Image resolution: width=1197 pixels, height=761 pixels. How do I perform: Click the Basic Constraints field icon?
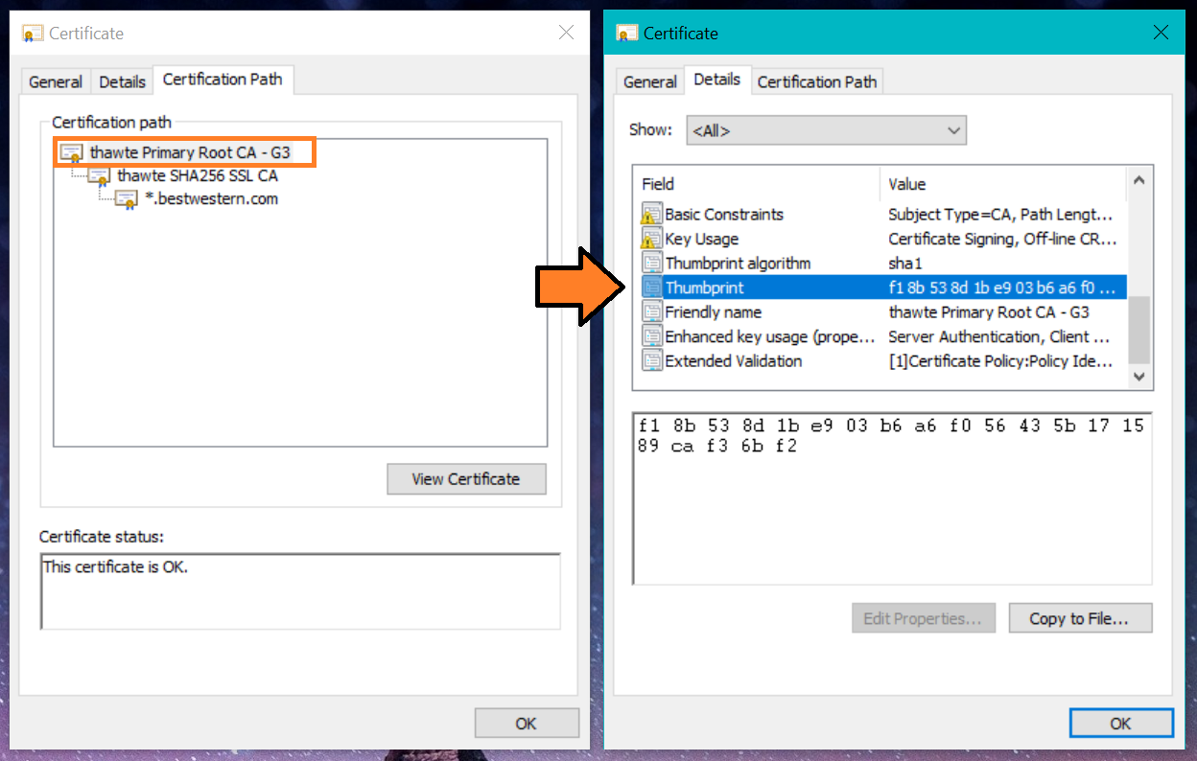652,214
